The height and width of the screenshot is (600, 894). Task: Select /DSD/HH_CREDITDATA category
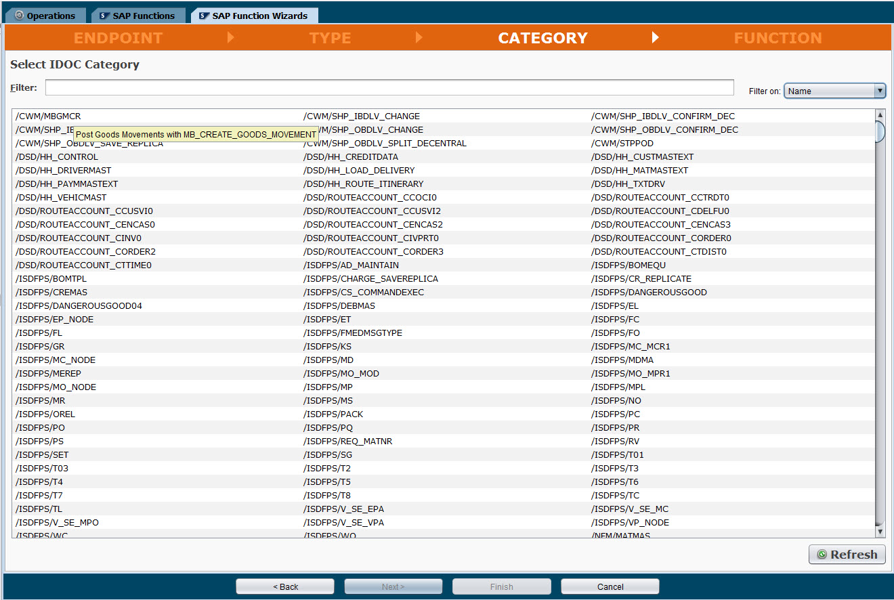coord(351,157)
